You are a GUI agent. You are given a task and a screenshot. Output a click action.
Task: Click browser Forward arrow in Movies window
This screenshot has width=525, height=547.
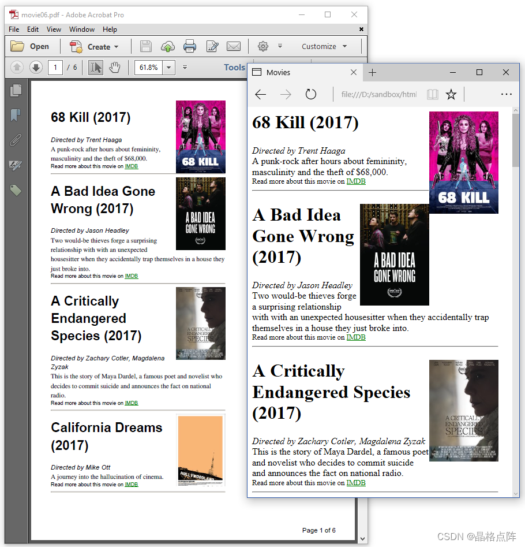(286, 94)
